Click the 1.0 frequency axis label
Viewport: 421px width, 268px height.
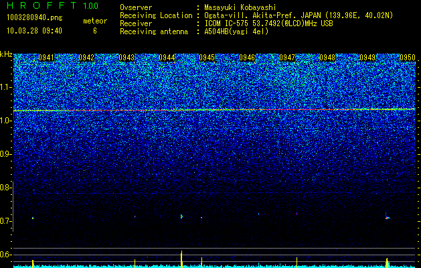tap(5, 121)
